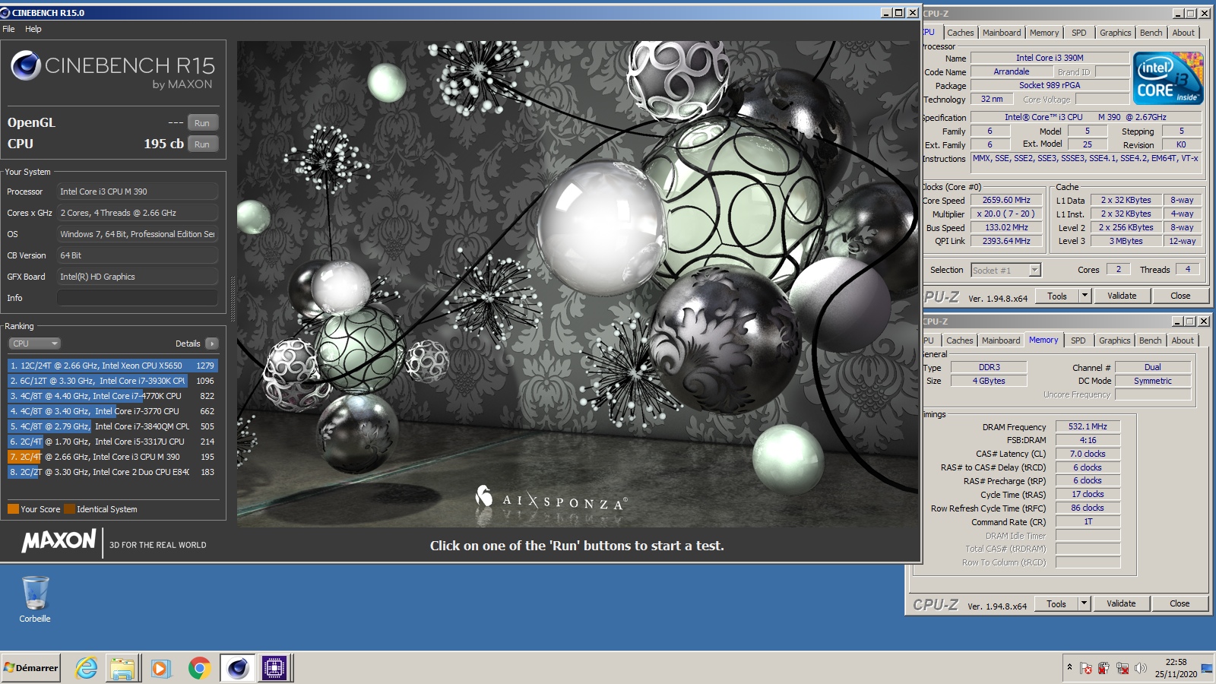Viewport: 1216px width, 684px height.
Task: Switch to Mainboard tab in bottom CPU-Z window
Action: [1001, 340]
